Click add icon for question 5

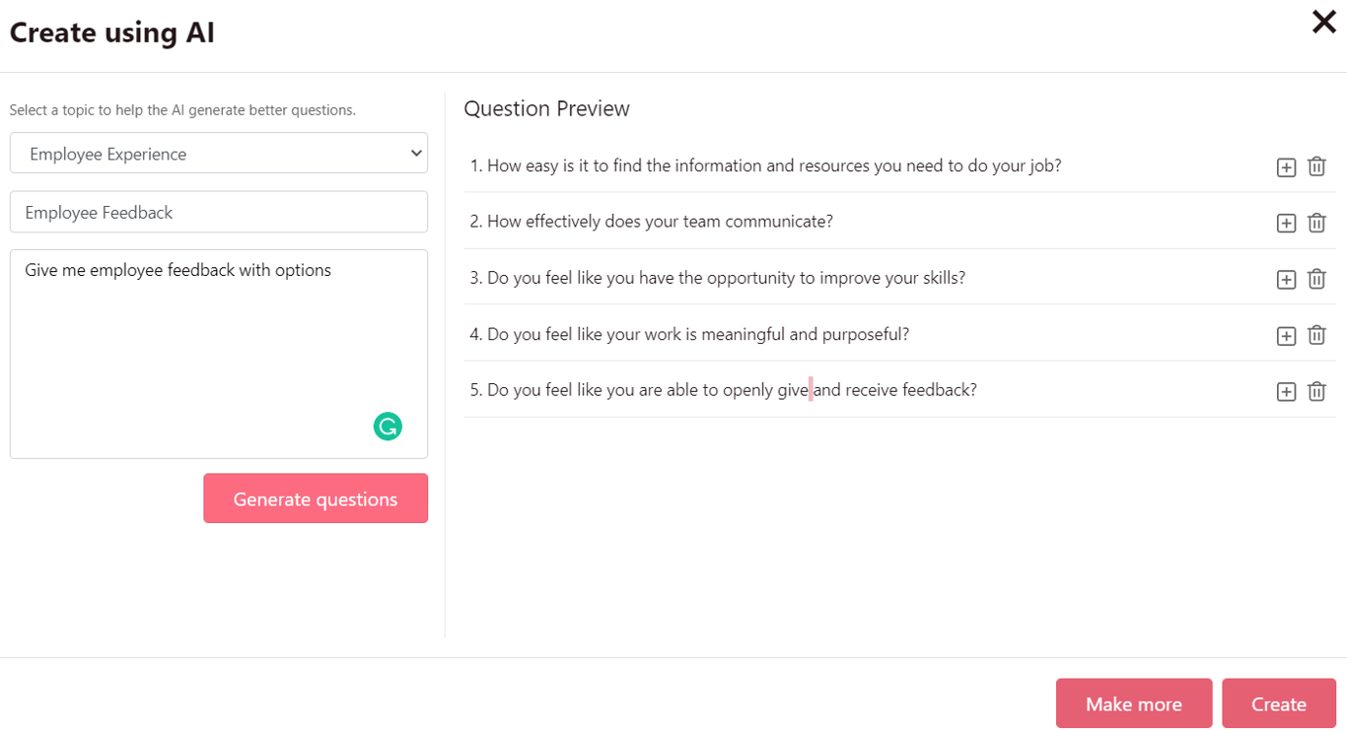coord(1286,392)
